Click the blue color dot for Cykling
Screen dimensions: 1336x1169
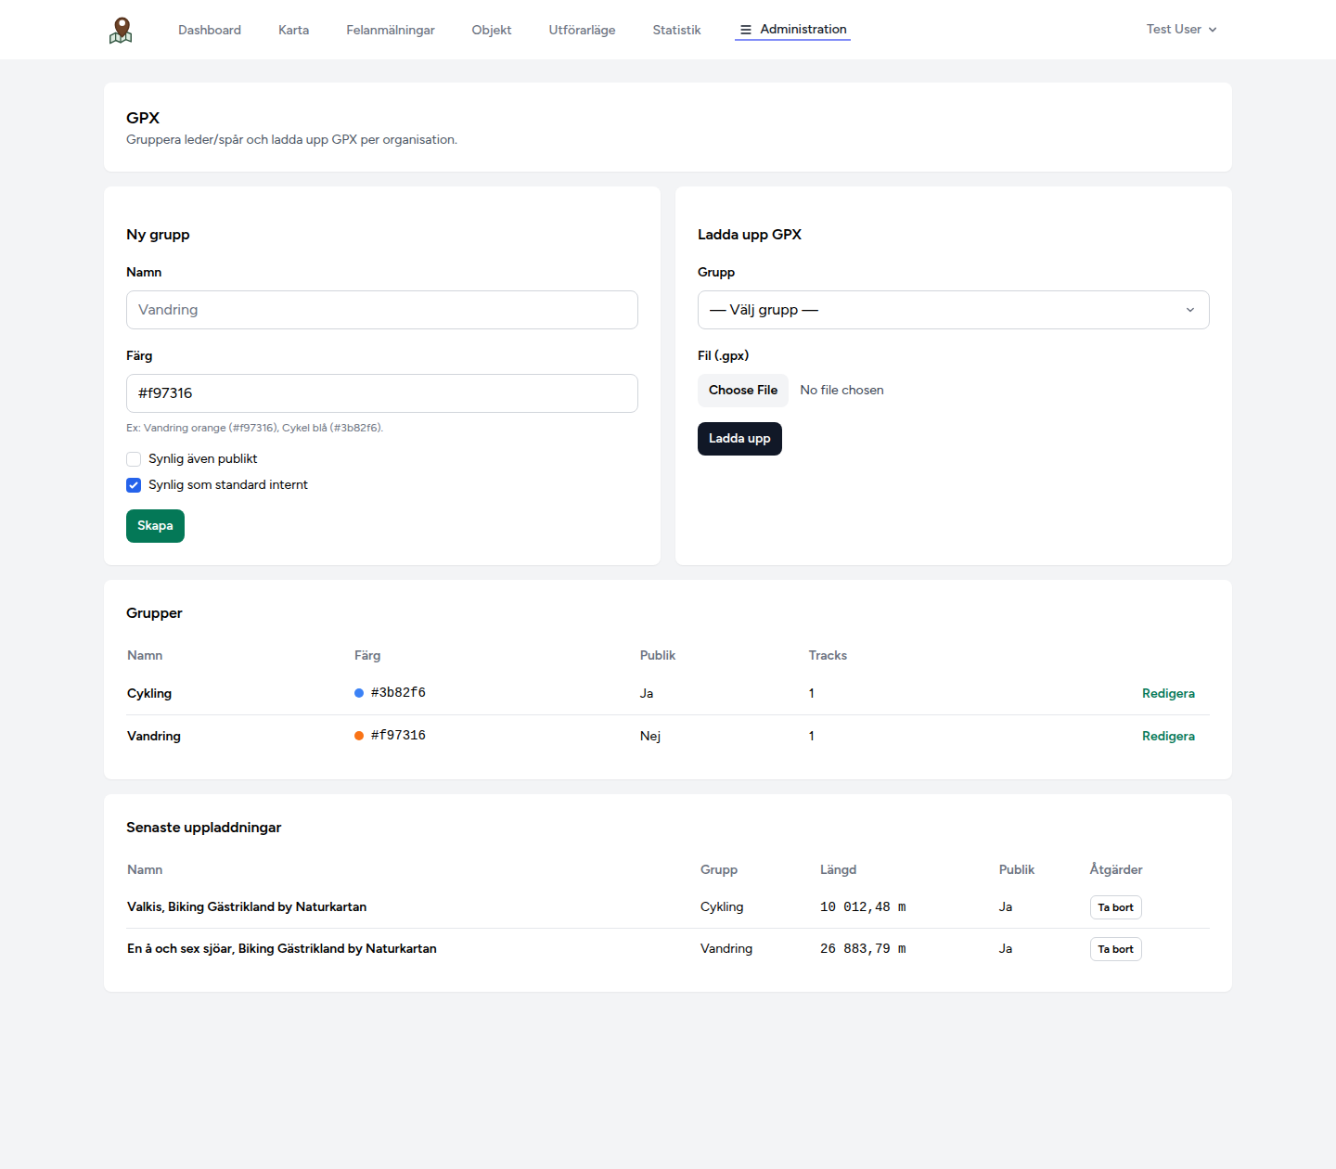[359, 693]
